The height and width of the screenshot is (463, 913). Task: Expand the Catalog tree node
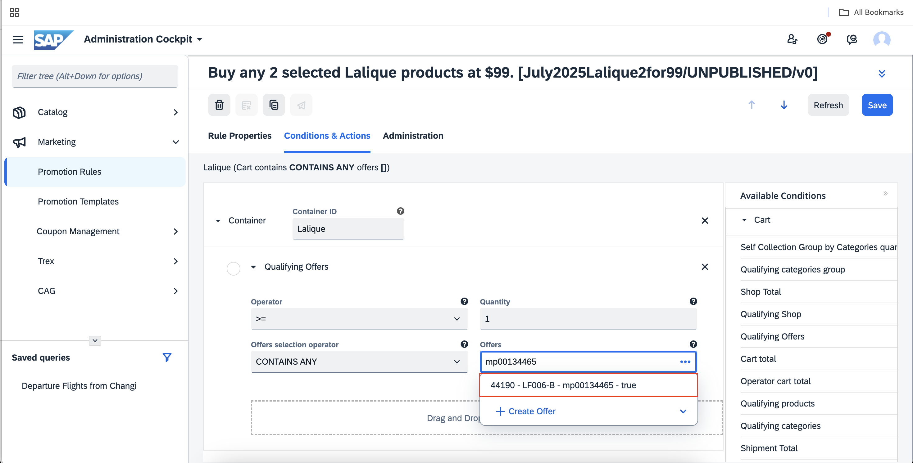(x=175, y=112)
